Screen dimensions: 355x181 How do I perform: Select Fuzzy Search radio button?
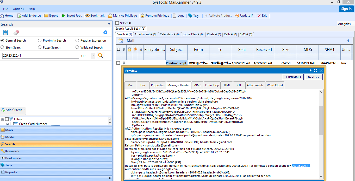click(x=40, y=48)
